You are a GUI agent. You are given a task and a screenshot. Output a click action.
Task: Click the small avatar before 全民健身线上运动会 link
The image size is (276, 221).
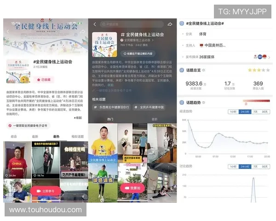(122, 40)
